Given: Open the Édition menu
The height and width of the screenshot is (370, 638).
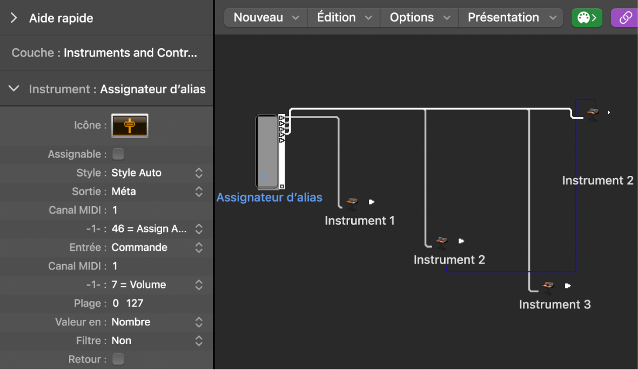Looking at the screenshot, I should 344,18.
